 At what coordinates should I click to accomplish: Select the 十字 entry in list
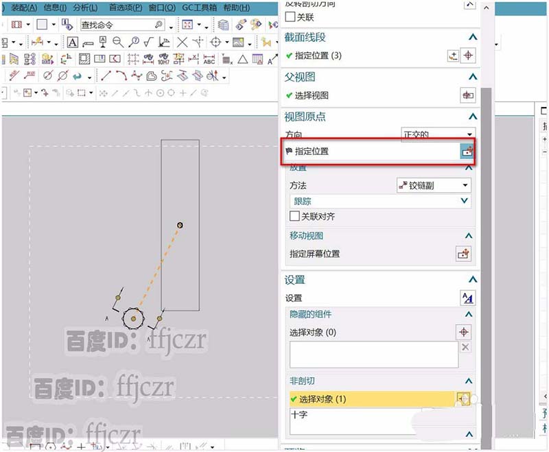coord(299,415)
